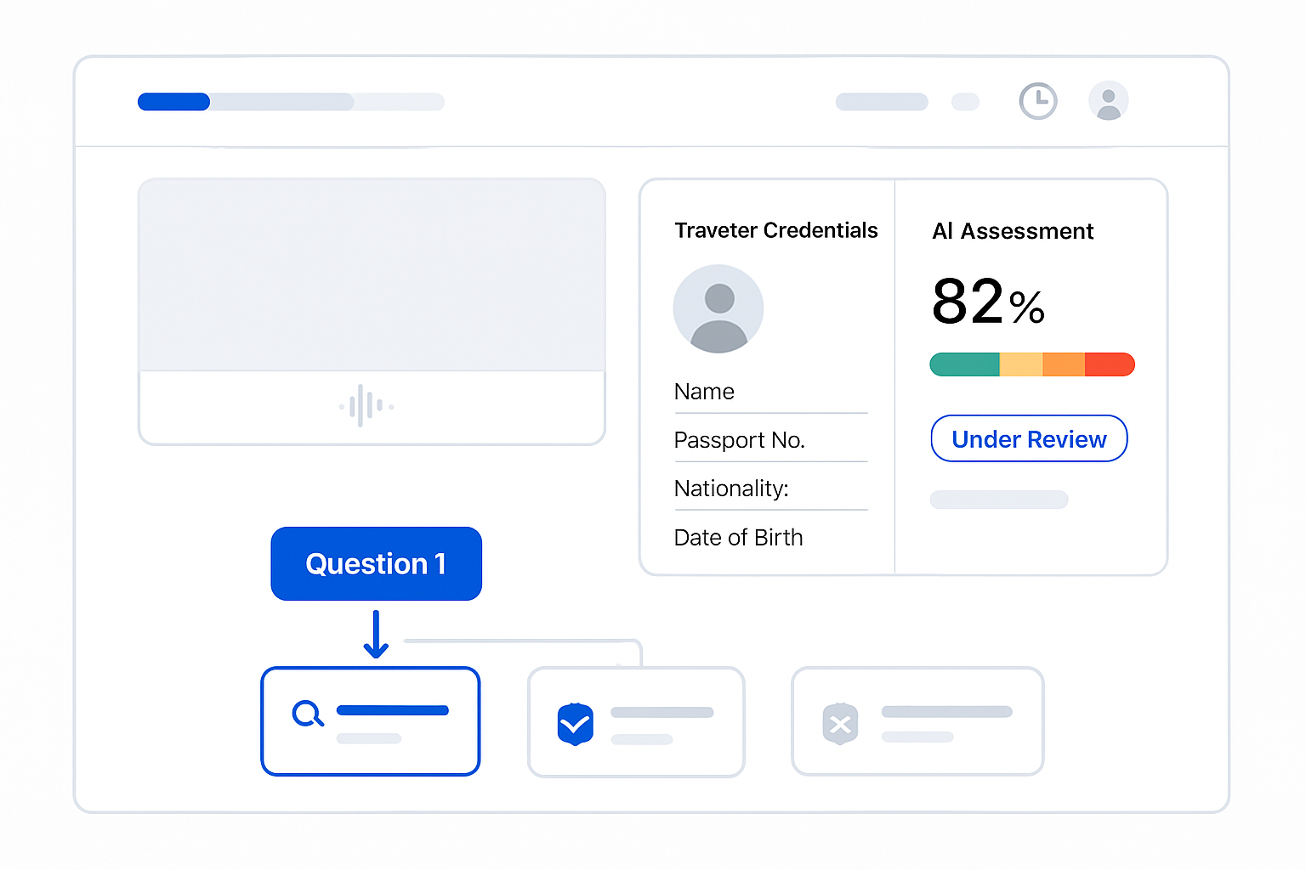Click the Nationality field
The width and height of the screenshot is (1306, 870).
click(771, 489)
